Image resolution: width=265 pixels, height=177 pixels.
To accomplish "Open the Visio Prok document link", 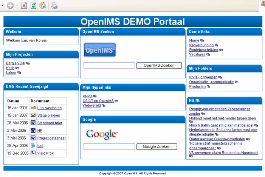I will 45,153.
